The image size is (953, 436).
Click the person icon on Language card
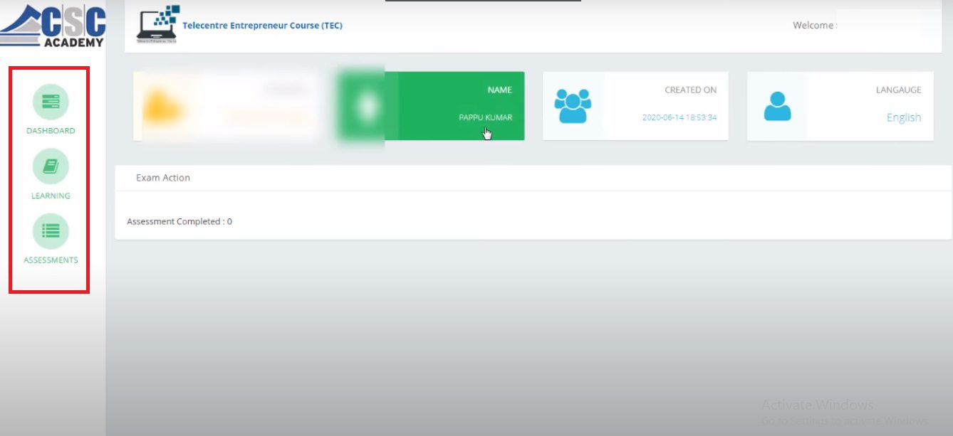click(778, 105)
